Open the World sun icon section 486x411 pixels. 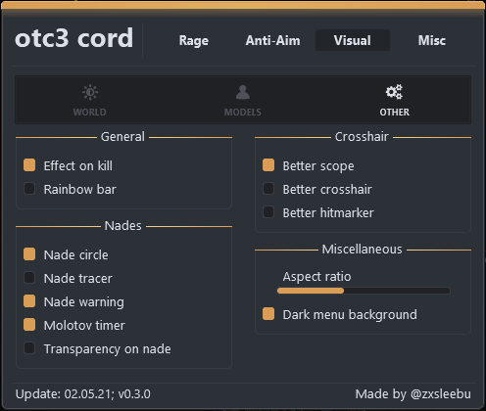90,92
